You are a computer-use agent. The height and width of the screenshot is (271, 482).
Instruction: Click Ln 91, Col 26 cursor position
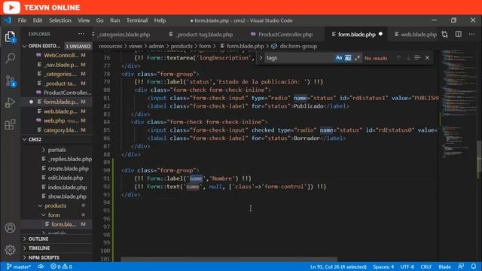click(x=338, y=266)
